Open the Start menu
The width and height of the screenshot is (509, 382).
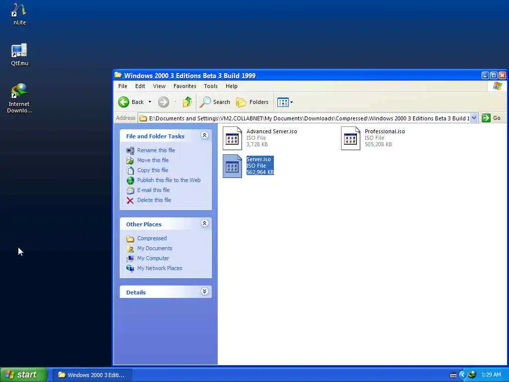tap(23, 375)
